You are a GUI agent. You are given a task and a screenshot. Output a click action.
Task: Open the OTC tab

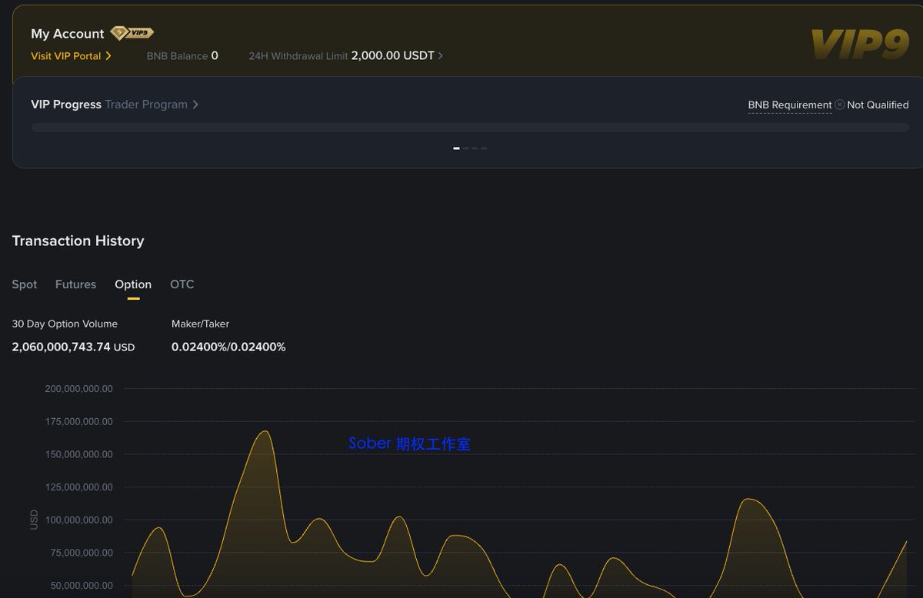click(182, 284)
